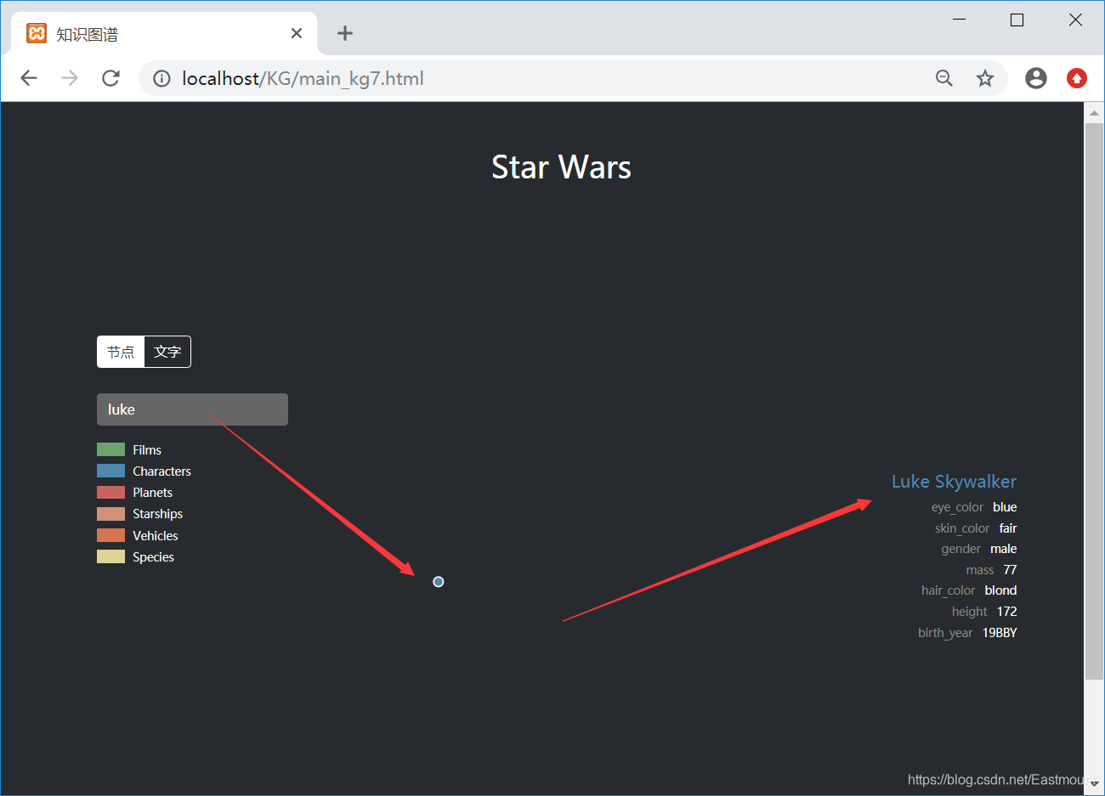Click the pink Starships color swatch

pos(110,513)
